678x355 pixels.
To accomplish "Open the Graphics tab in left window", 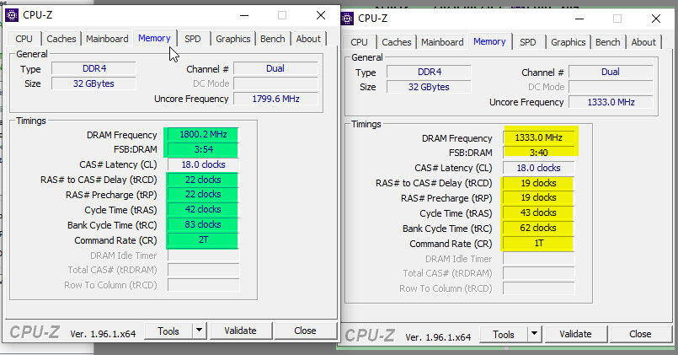I will [233, 39].
